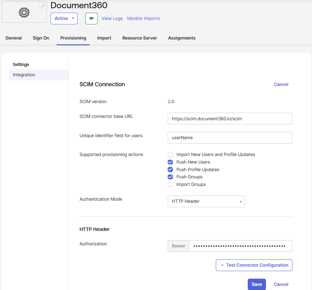
Task: Click the Unique identifier field for users
Action: (230, 138)
